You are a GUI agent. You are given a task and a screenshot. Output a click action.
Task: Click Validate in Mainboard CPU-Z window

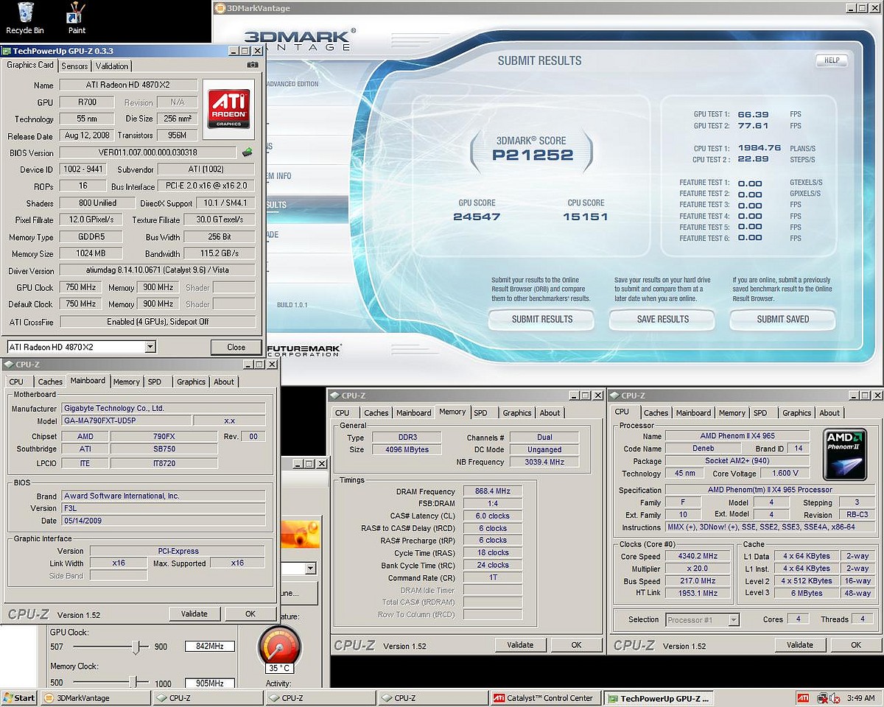194,613
